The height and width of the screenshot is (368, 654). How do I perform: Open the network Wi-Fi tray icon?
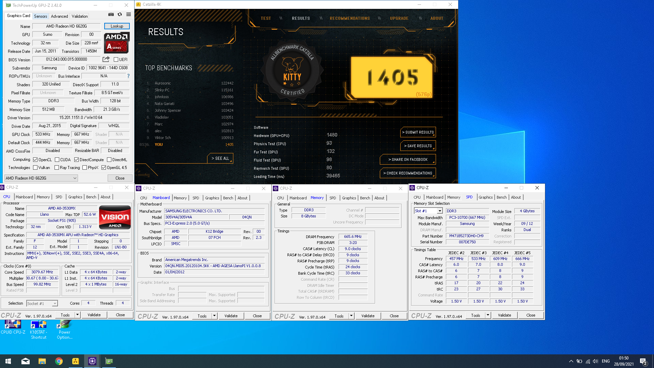(588, 361)
